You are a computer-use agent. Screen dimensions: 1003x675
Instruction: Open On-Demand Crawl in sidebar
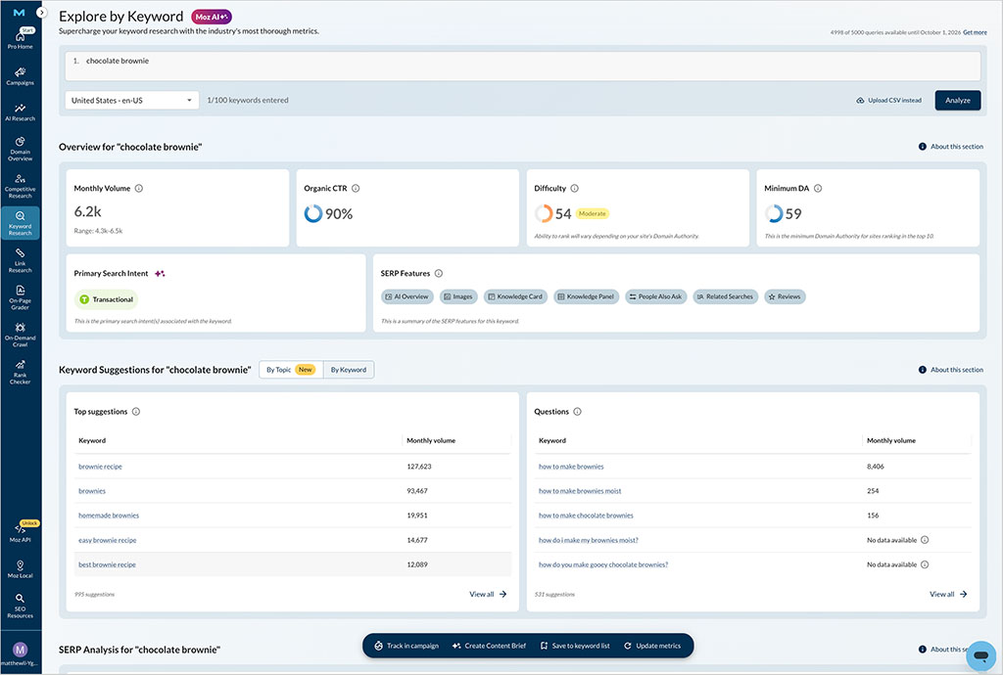pyautogui.click(x=20, y=335)
